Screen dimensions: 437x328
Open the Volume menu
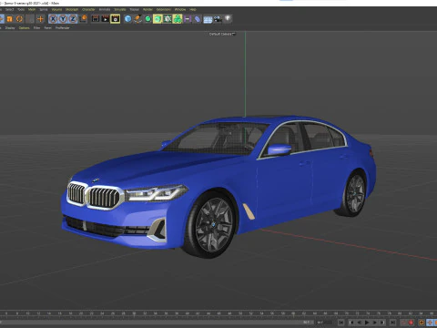click(x=56, y=9)
